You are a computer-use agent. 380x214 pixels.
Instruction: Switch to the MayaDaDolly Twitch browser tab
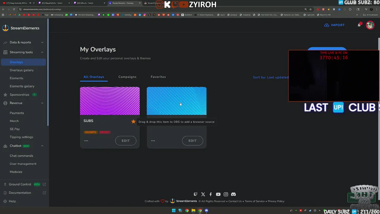point(53,3)
